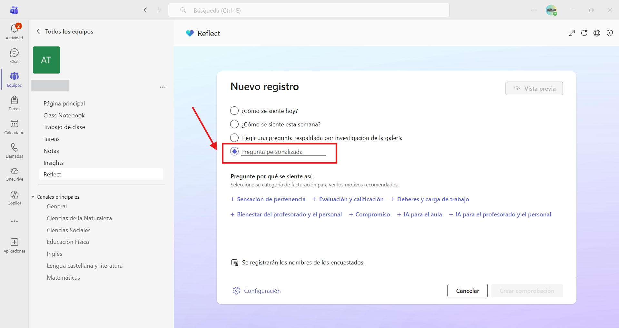Expand IA para el profesorado y el personal
Image resolution: width=619 pixels, height=328 pixels.
pyautogui.click(x=500, y=214)
